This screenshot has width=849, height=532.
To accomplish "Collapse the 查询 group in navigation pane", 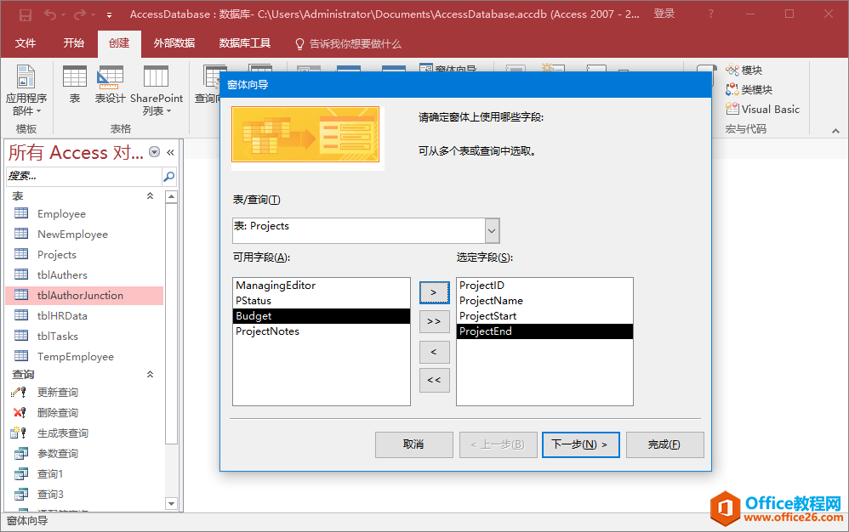I will (150, 374).
